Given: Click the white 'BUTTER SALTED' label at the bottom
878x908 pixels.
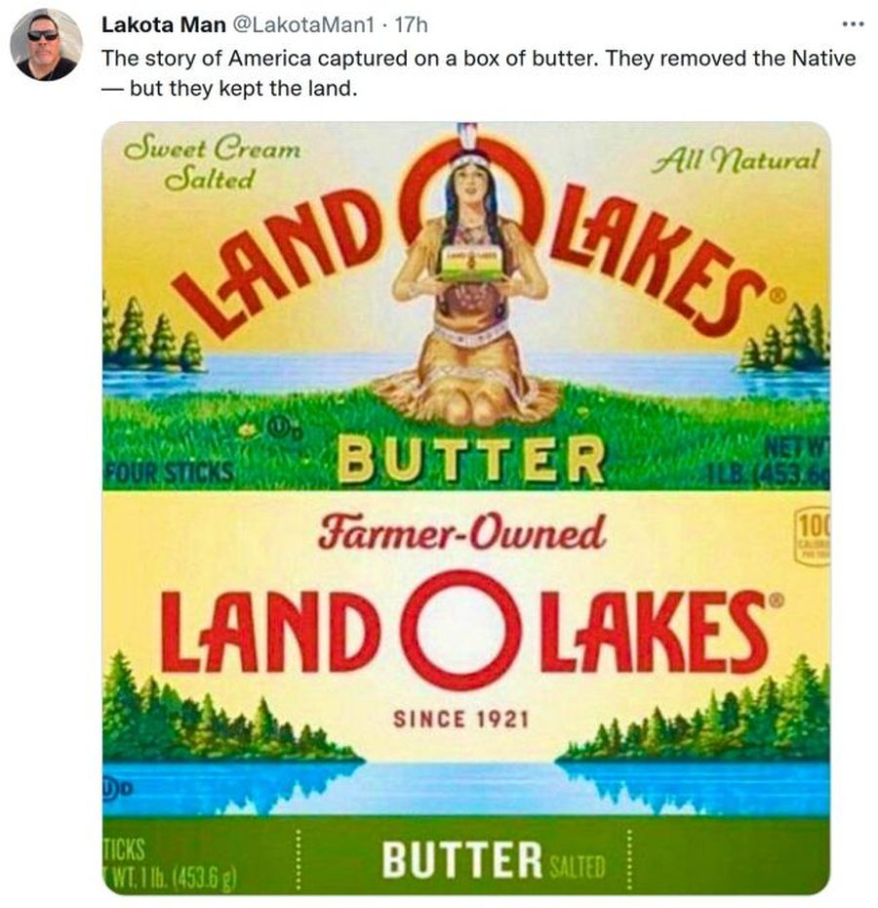Looking at the screenshot, I should point(493,860).
